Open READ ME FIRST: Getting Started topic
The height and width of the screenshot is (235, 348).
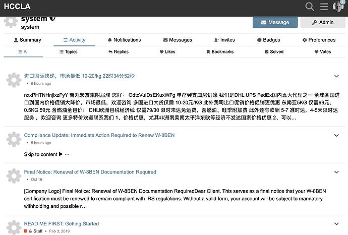click(x=61, y=224)
